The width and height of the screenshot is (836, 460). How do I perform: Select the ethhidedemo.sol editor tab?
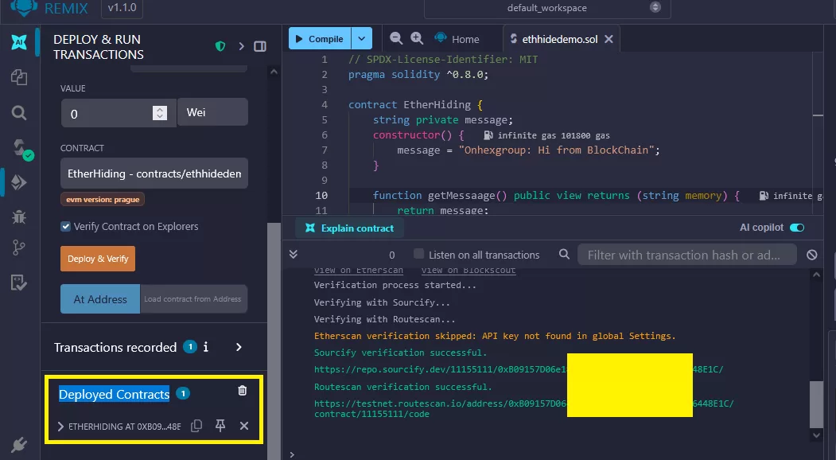click(559, 39)
